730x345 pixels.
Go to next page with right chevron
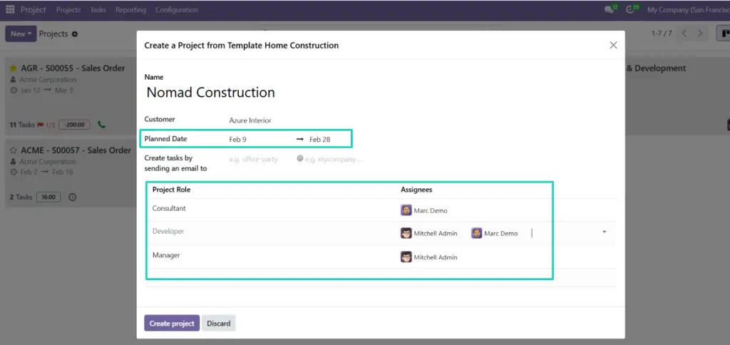[700, 34]
